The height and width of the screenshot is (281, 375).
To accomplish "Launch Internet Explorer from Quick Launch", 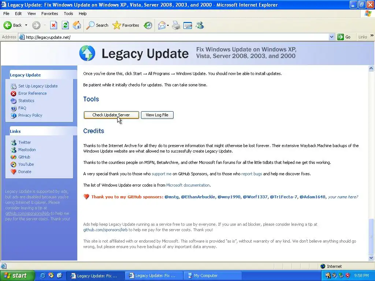I will point(43,276).
